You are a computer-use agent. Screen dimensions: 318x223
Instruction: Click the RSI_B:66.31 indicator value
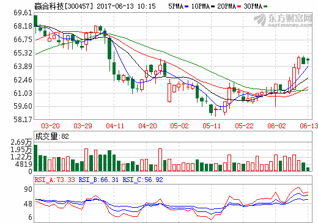(x=98, y=180)
